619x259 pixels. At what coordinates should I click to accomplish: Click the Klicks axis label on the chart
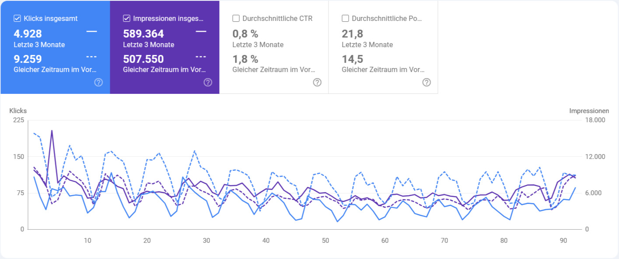pos(18,111)
